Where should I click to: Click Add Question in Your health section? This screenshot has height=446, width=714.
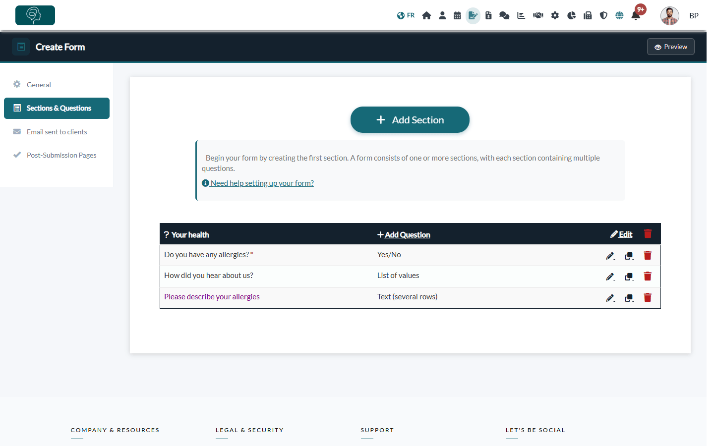[404, 235]
